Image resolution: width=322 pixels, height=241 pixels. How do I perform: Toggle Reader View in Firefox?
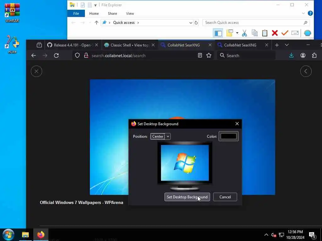click(200, 55)
